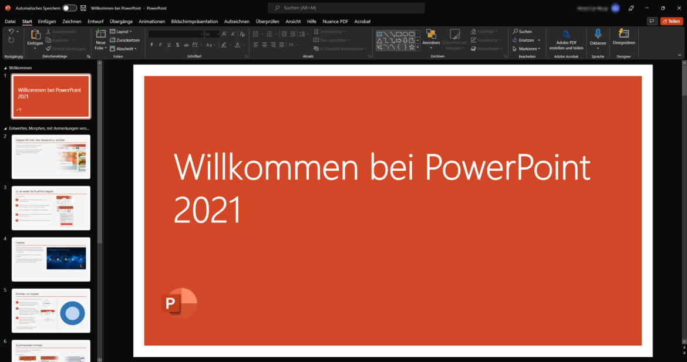
Task: Open the Abschnitt dropdown menu
Action: (122, 49)
